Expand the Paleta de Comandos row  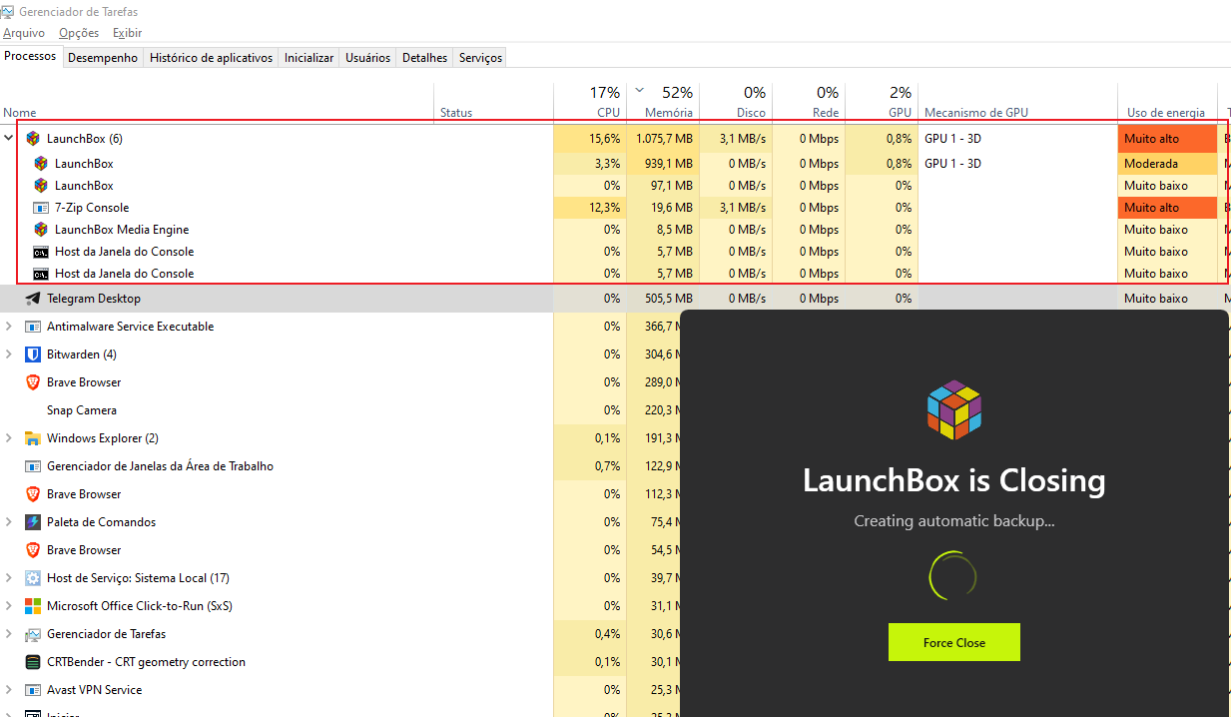click(9, 522)
